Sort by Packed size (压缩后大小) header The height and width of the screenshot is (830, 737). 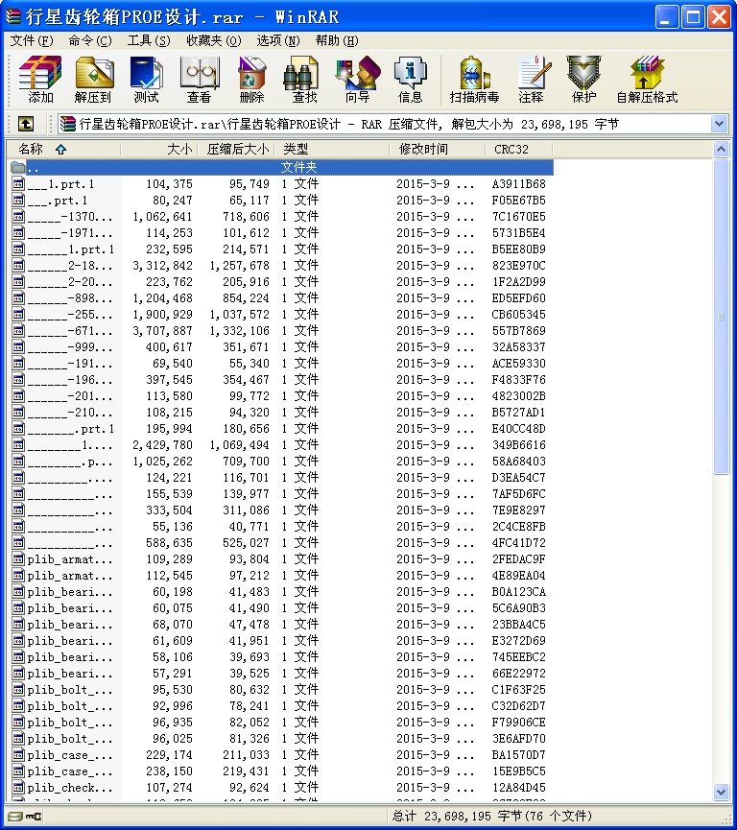tap(236, 150)
